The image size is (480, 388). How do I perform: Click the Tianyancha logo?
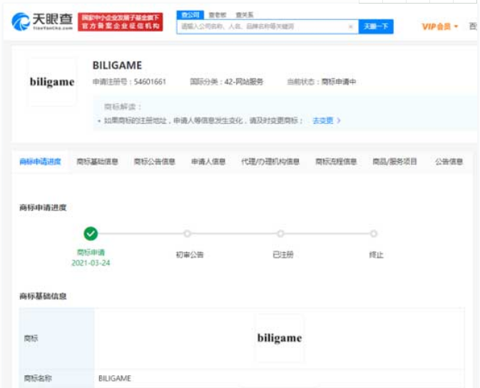coord(42,21)
